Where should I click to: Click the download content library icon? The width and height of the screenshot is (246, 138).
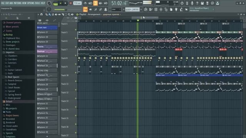click(218, 3)
